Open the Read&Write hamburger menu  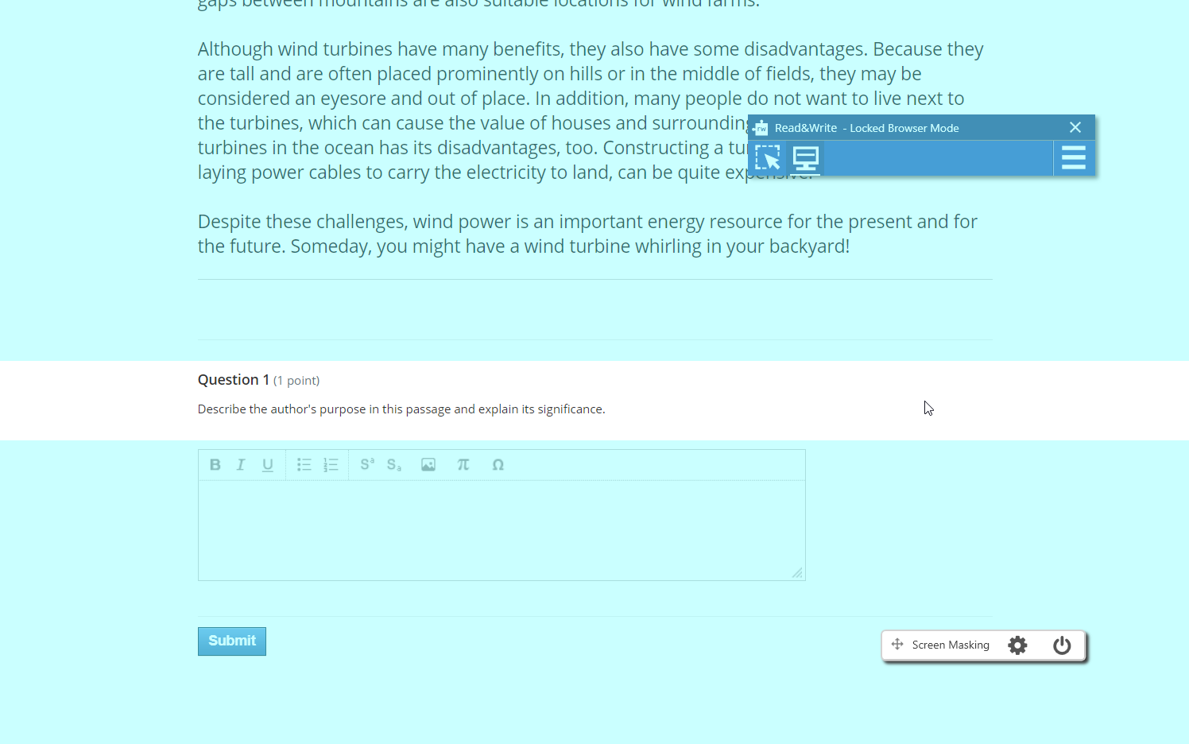point(1074,158)
